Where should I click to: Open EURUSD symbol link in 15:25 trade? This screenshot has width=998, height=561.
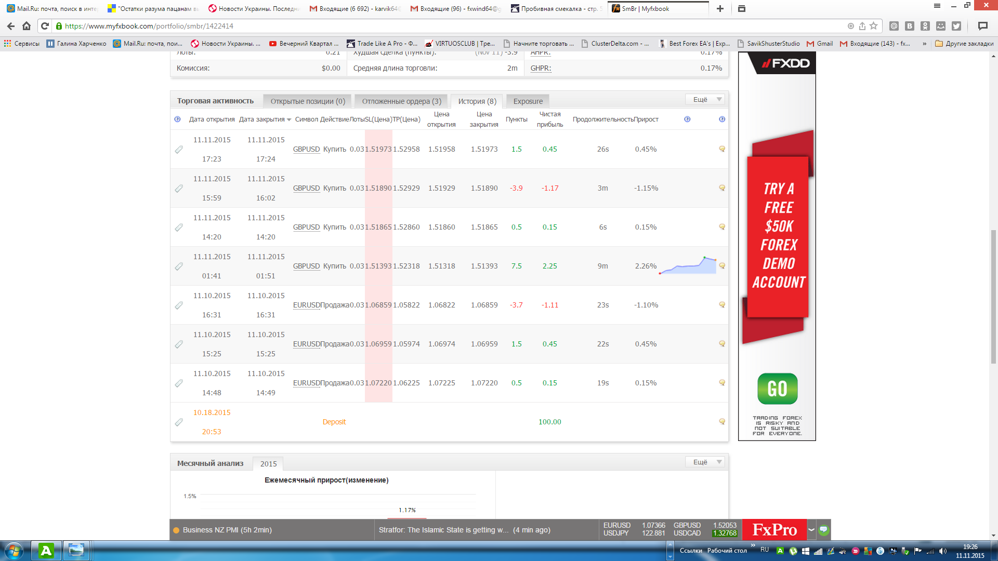tap(306, 344)
